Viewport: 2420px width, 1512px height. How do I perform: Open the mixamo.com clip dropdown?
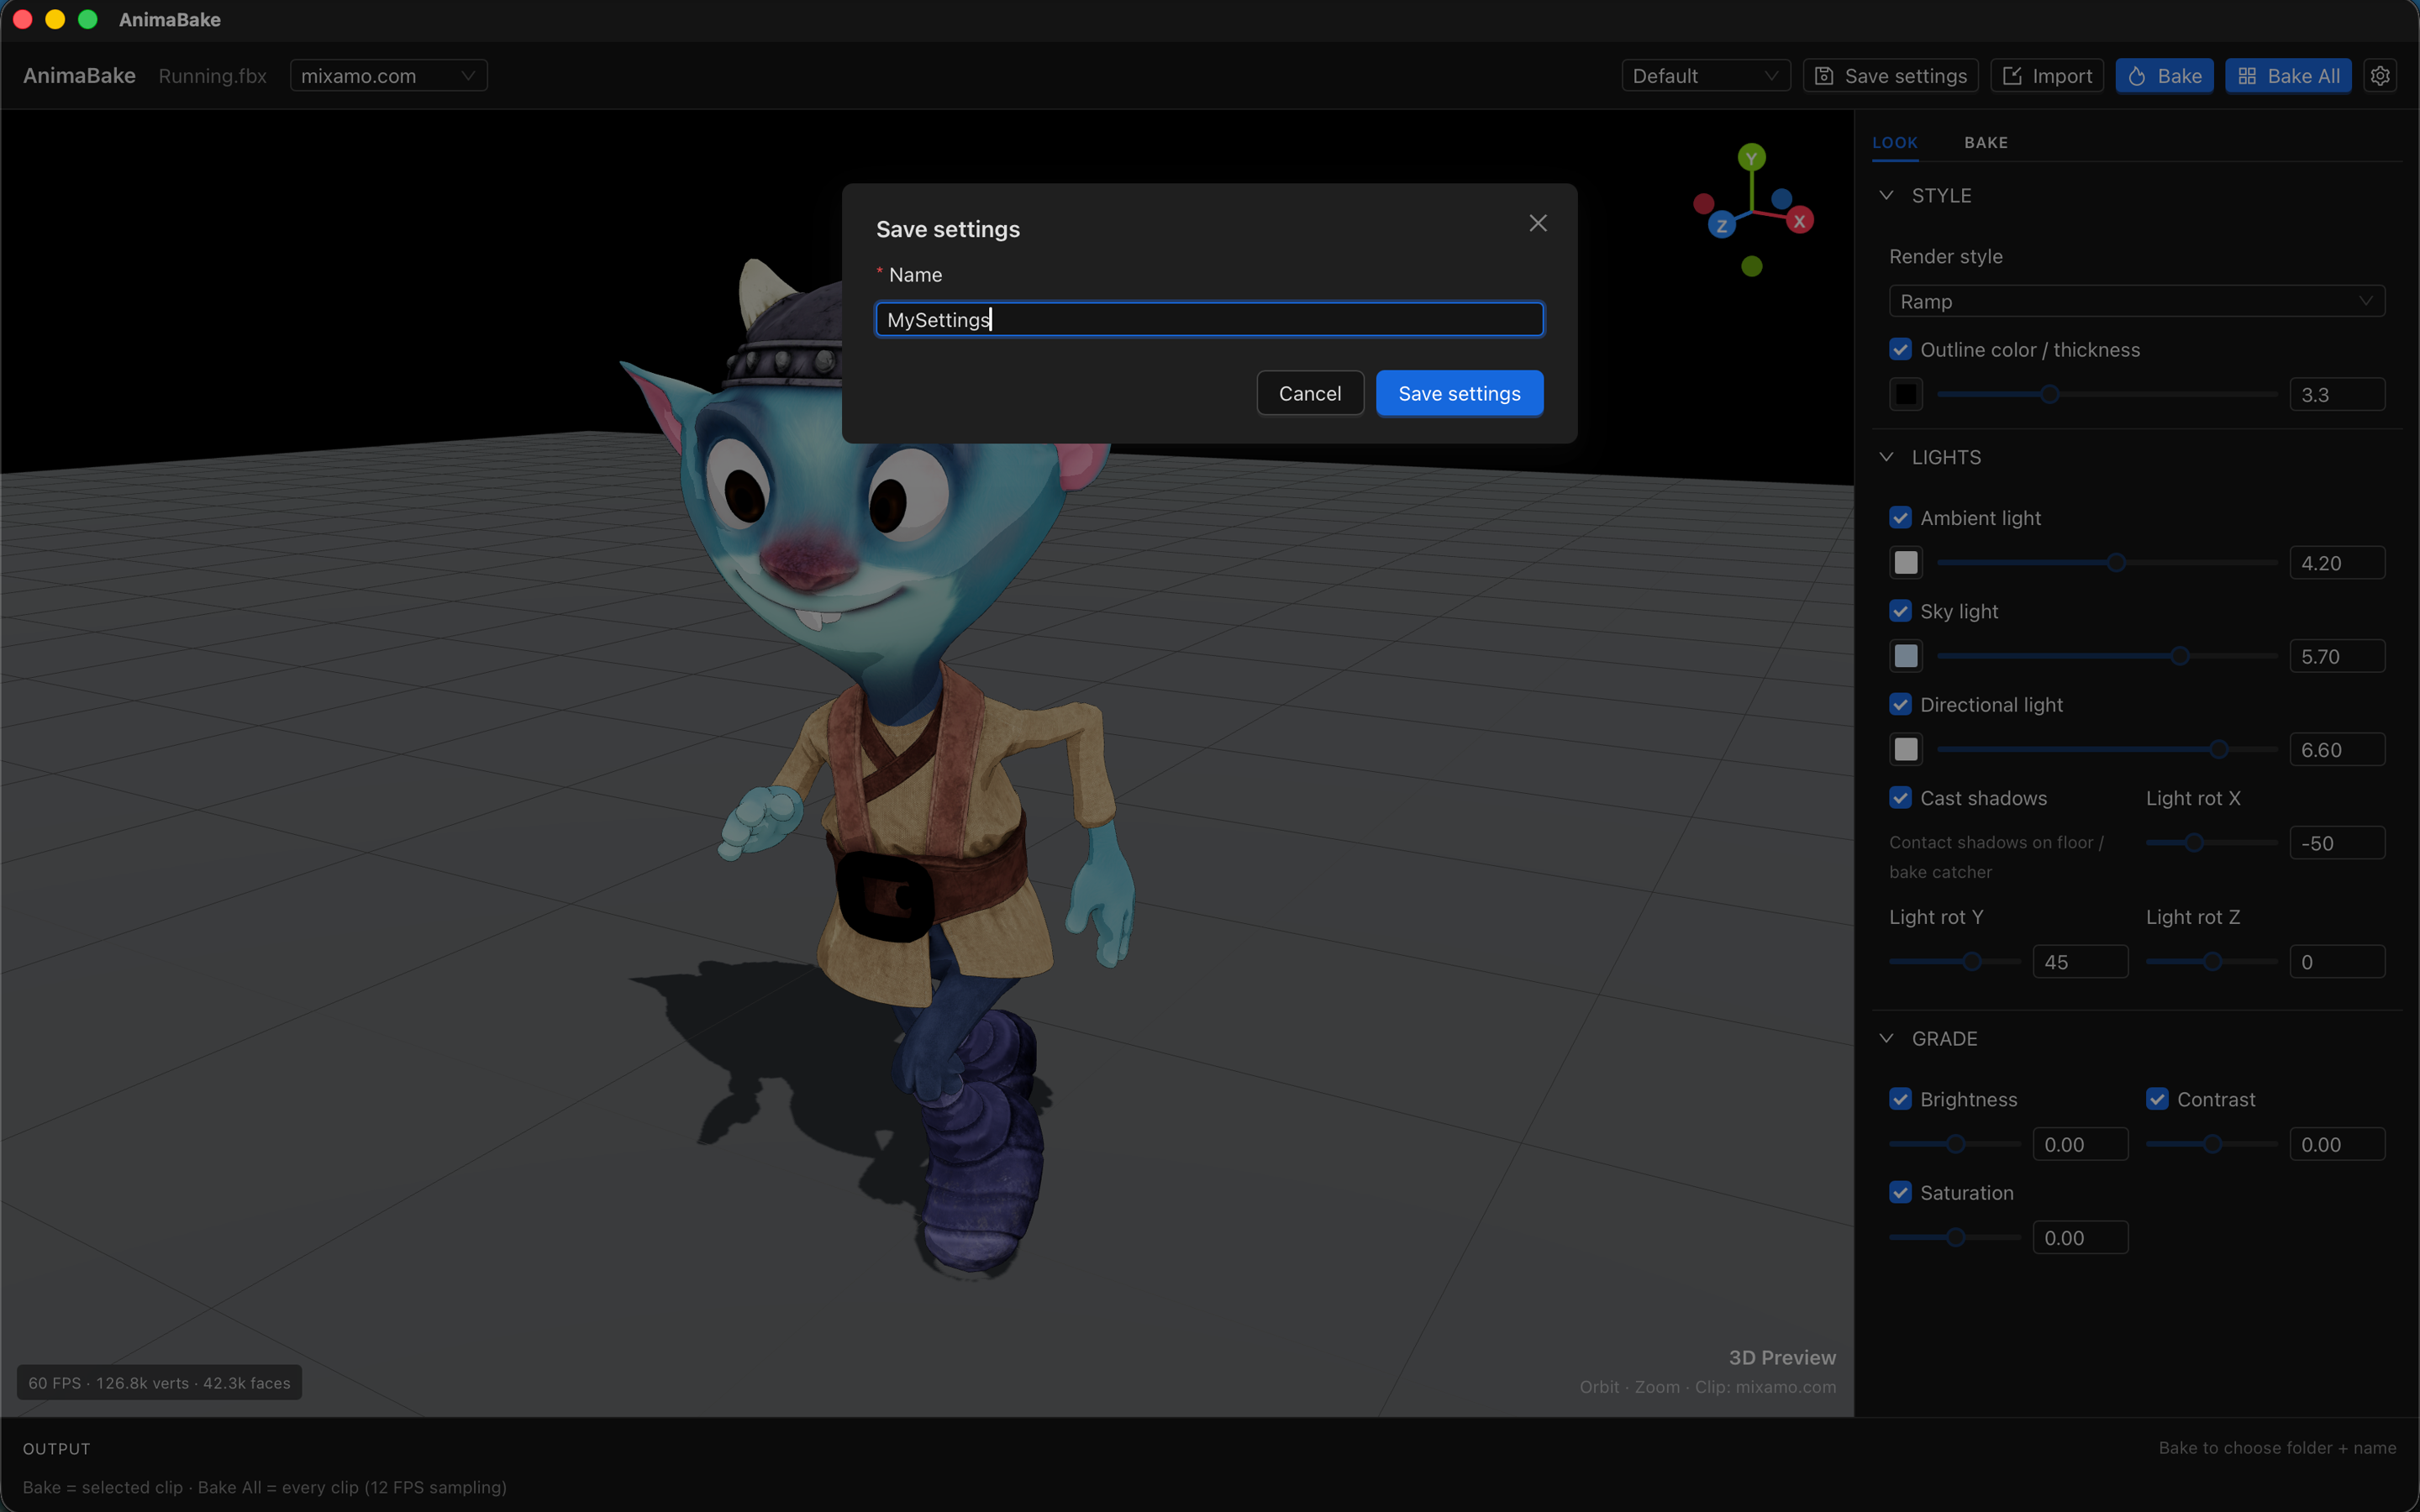pos(388,76)
